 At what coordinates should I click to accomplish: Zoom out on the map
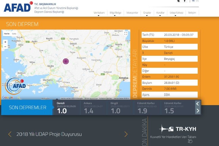5,47
